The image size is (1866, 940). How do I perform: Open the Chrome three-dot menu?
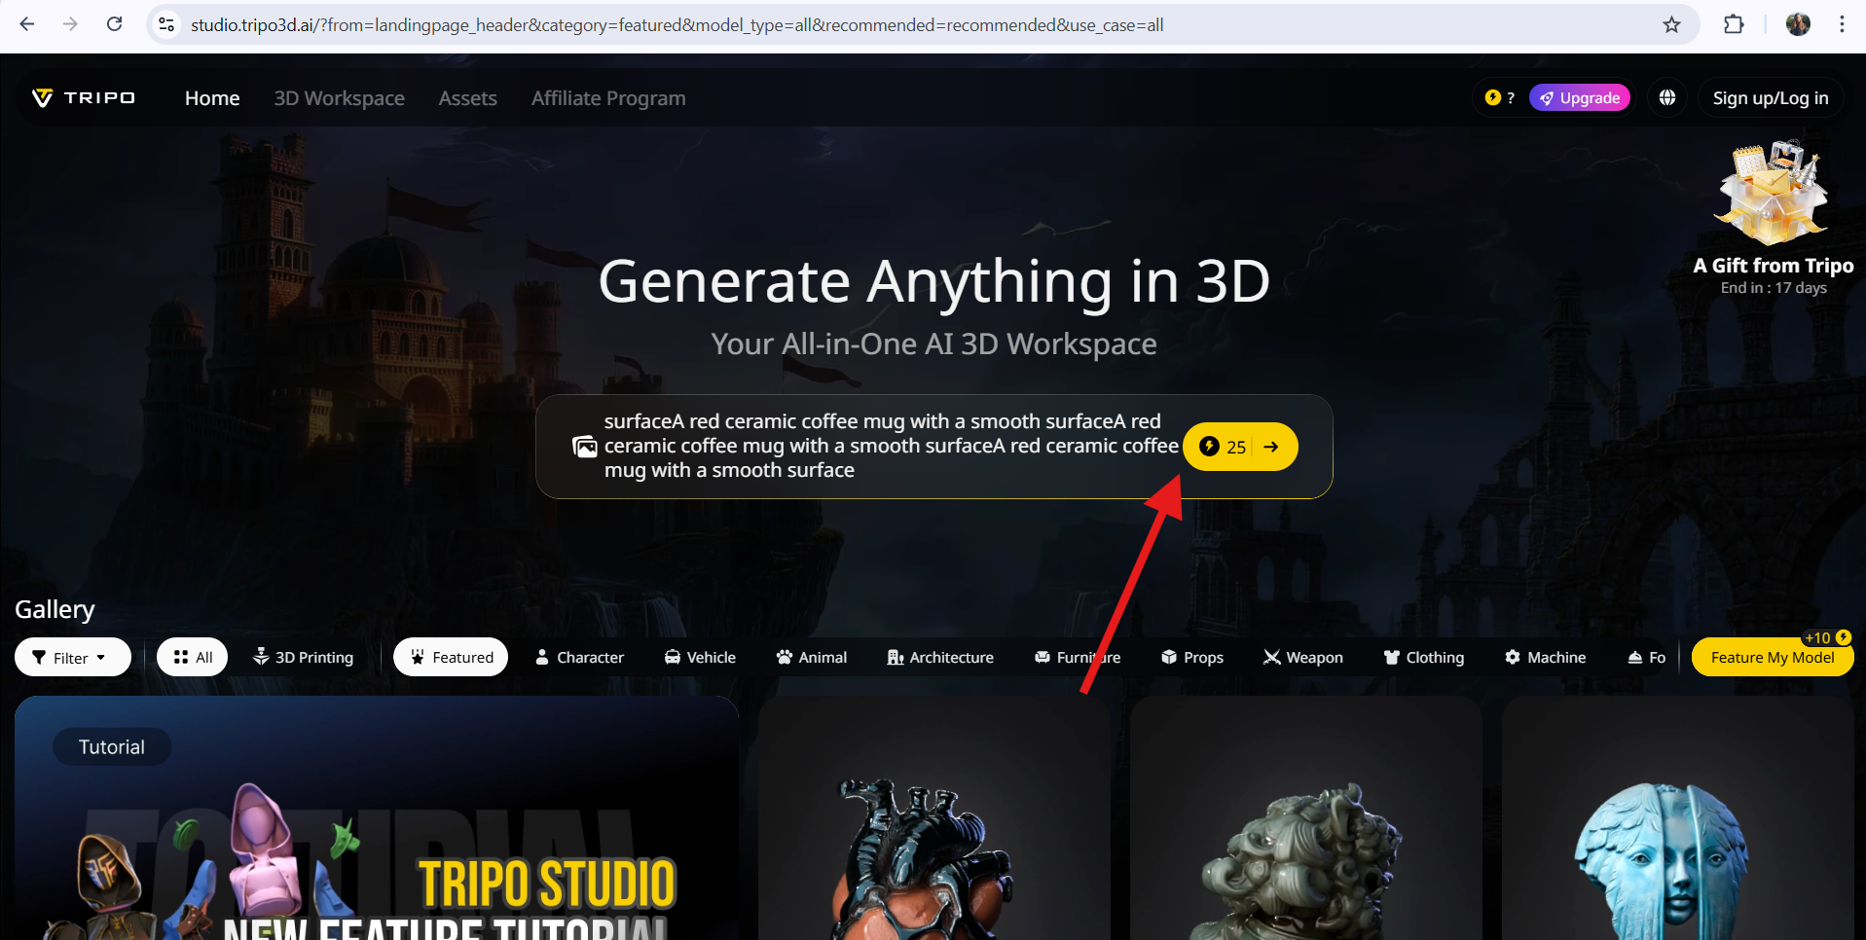(x=1842, y=24)
